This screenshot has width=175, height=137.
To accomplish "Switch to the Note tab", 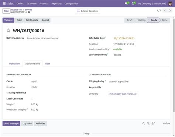I will point(48,64).
